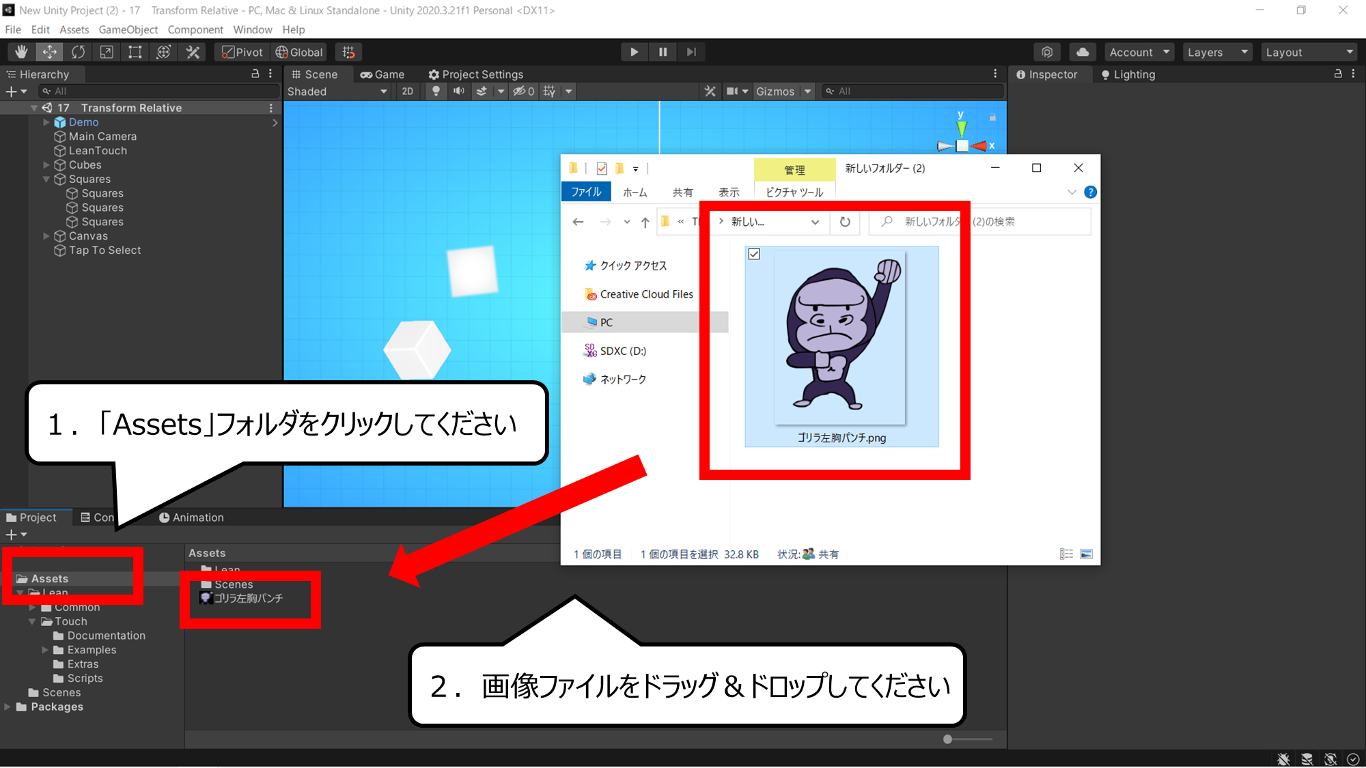Open Hierarchy create plus dropdown
Viewport: 1366px width, 768px height.
[16, 91]
